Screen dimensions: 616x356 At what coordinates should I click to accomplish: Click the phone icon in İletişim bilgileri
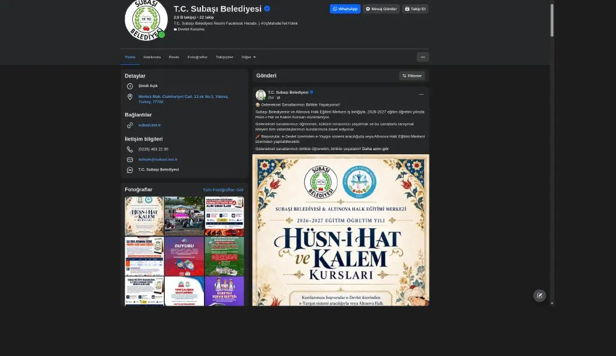click(x=130, y=149)
